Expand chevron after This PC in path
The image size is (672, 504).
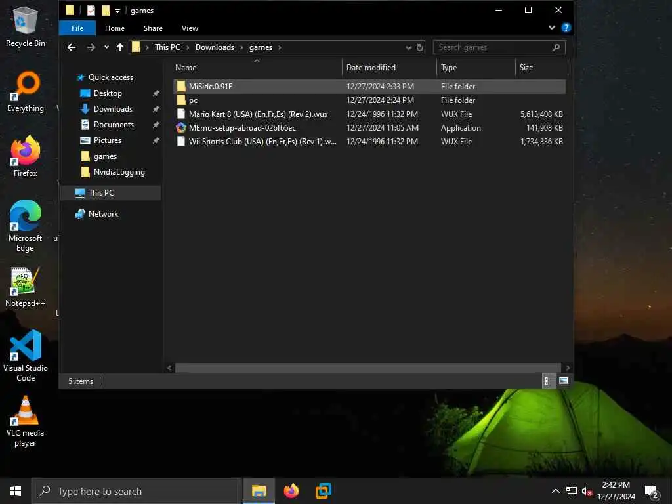pyautogui.click(x=188, y=47)
